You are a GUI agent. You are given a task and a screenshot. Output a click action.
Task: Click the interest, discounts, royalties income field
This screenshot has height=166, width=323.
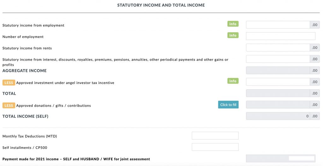pos(278,59)
